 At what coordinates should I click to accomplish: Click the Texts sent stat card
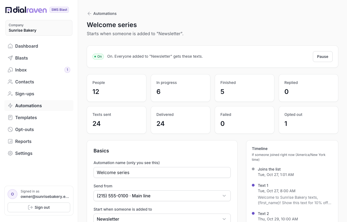pyautogui.click(x=117, y=120)
